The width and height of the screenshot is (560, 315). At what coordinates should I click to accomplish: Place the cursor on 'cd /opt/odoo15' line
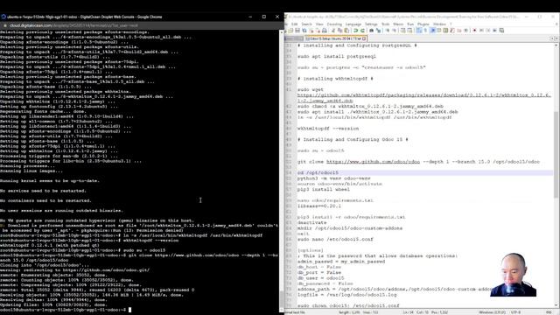point(318,173)
